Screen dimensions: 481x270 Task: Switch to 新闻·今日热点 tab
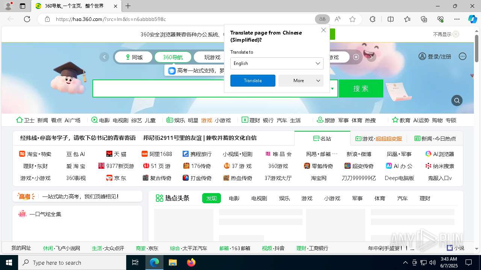tap(435, 138)
